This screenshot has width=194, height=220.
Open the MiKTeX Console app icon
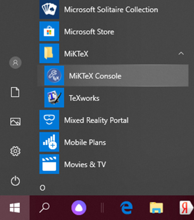point(54,76)
